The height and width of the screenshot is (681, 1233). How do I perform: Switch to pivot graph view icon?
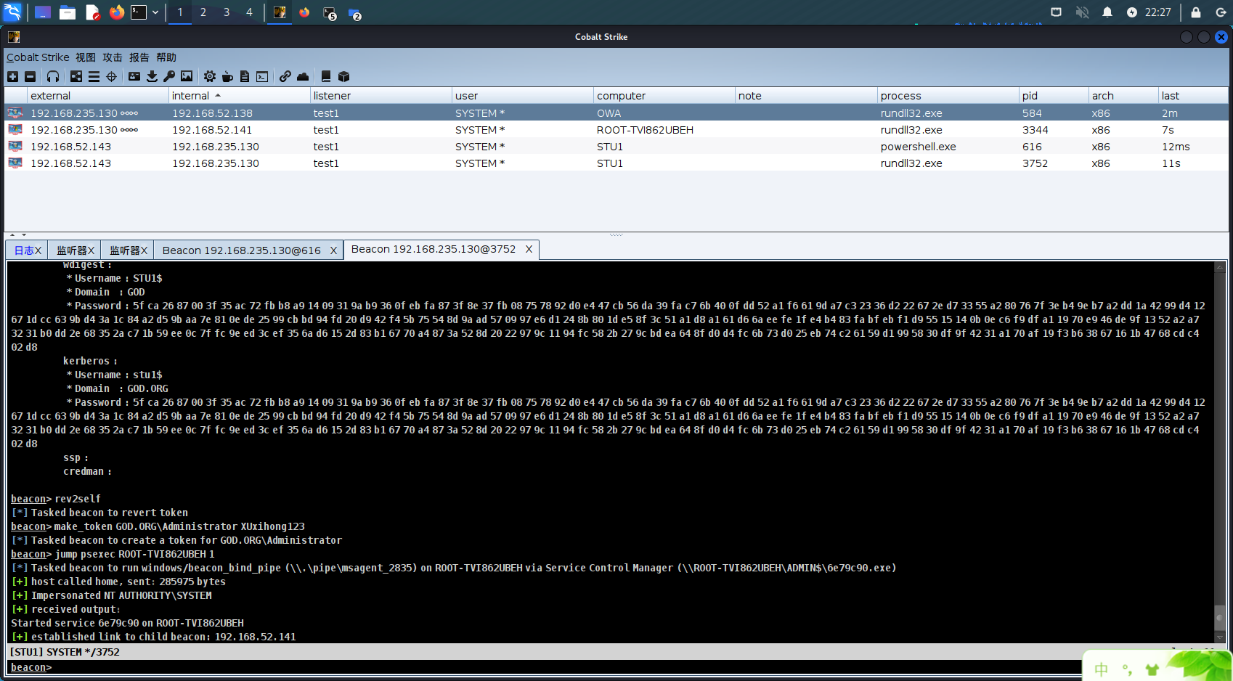coord(76,76)
